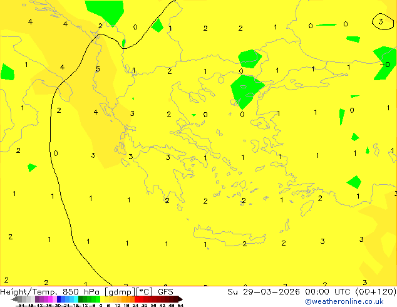Screen dimensions: 397x307
Task: Open the weatheronline.co.uk copyright link
Action: coord(344,301)
